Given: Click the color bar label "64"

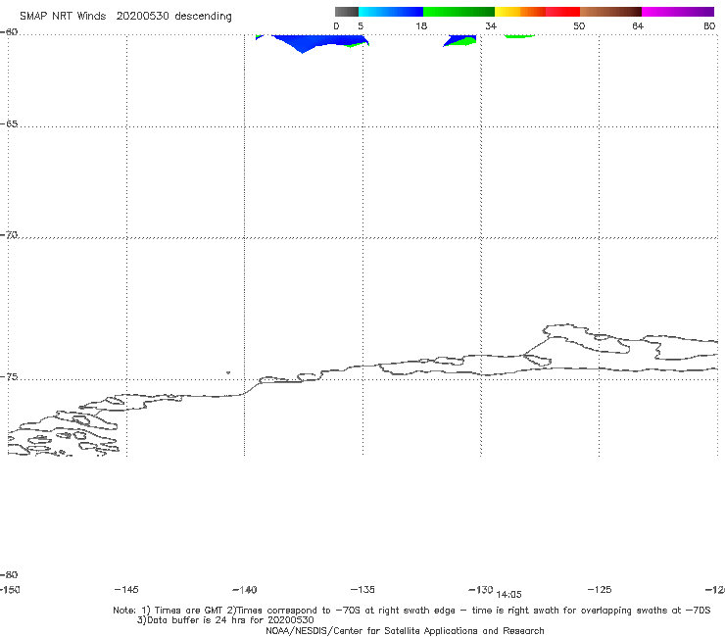Looking at the screenshot, I should tap(638, 25).
